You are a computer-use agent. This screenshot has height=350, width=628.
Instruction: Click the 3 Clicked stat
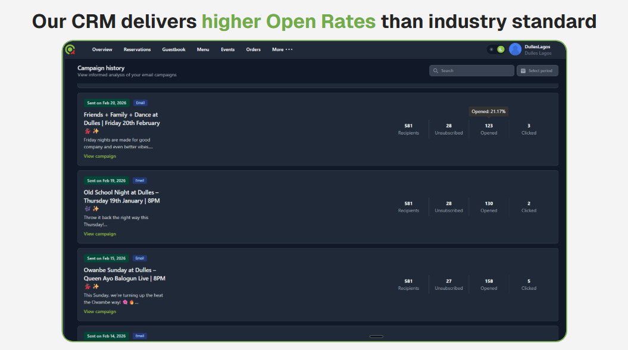coord(529,129)
